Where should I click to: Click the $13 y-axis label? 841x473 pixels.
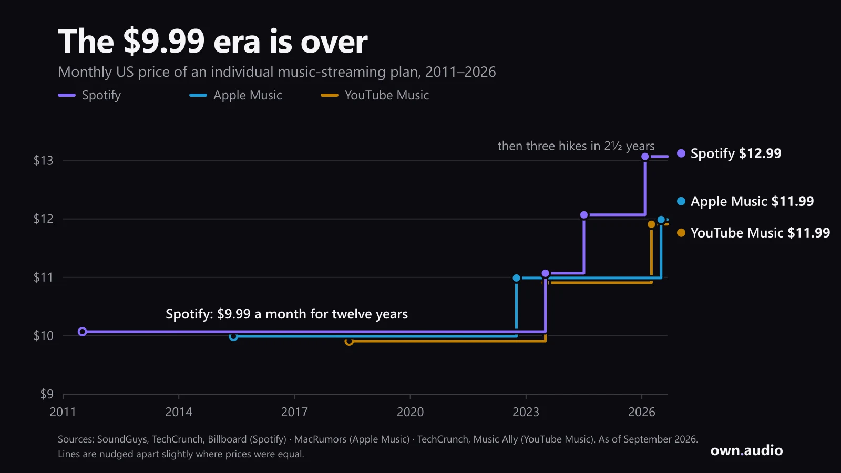point(44,161)
